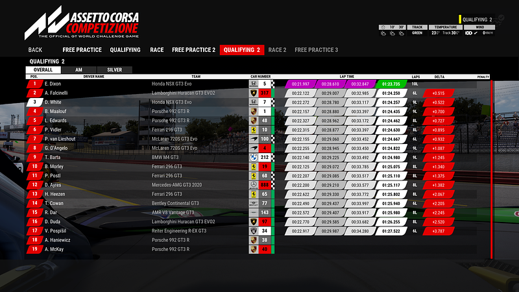Filter standings by Silver class
Screen dimensions: 519x292
(115, 70)
